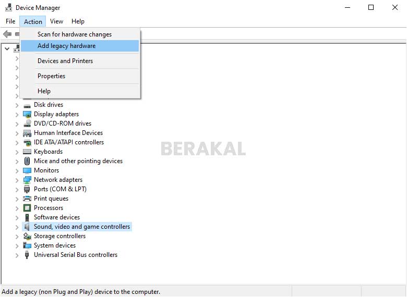This screenshot has width=407, height=297.
Task: Click the Keyboards category icon
Action: (x=27, y=152)
